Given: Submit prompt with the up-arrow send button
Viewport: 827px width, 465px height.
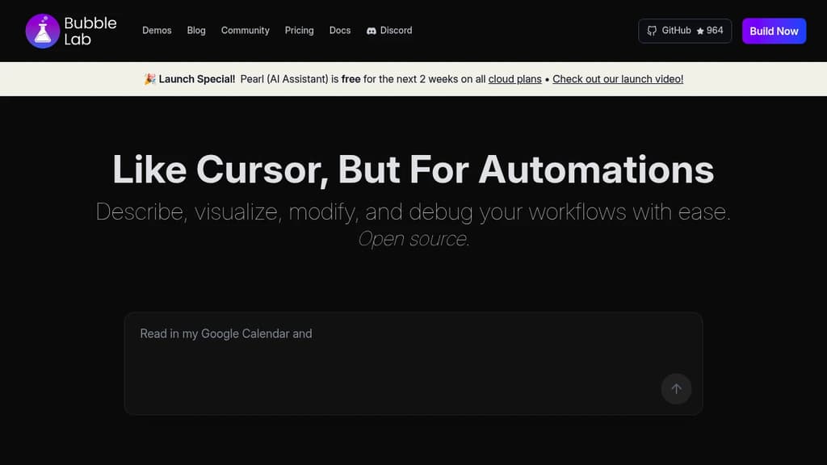Looking at the screenshot, I should coord(676,388).
